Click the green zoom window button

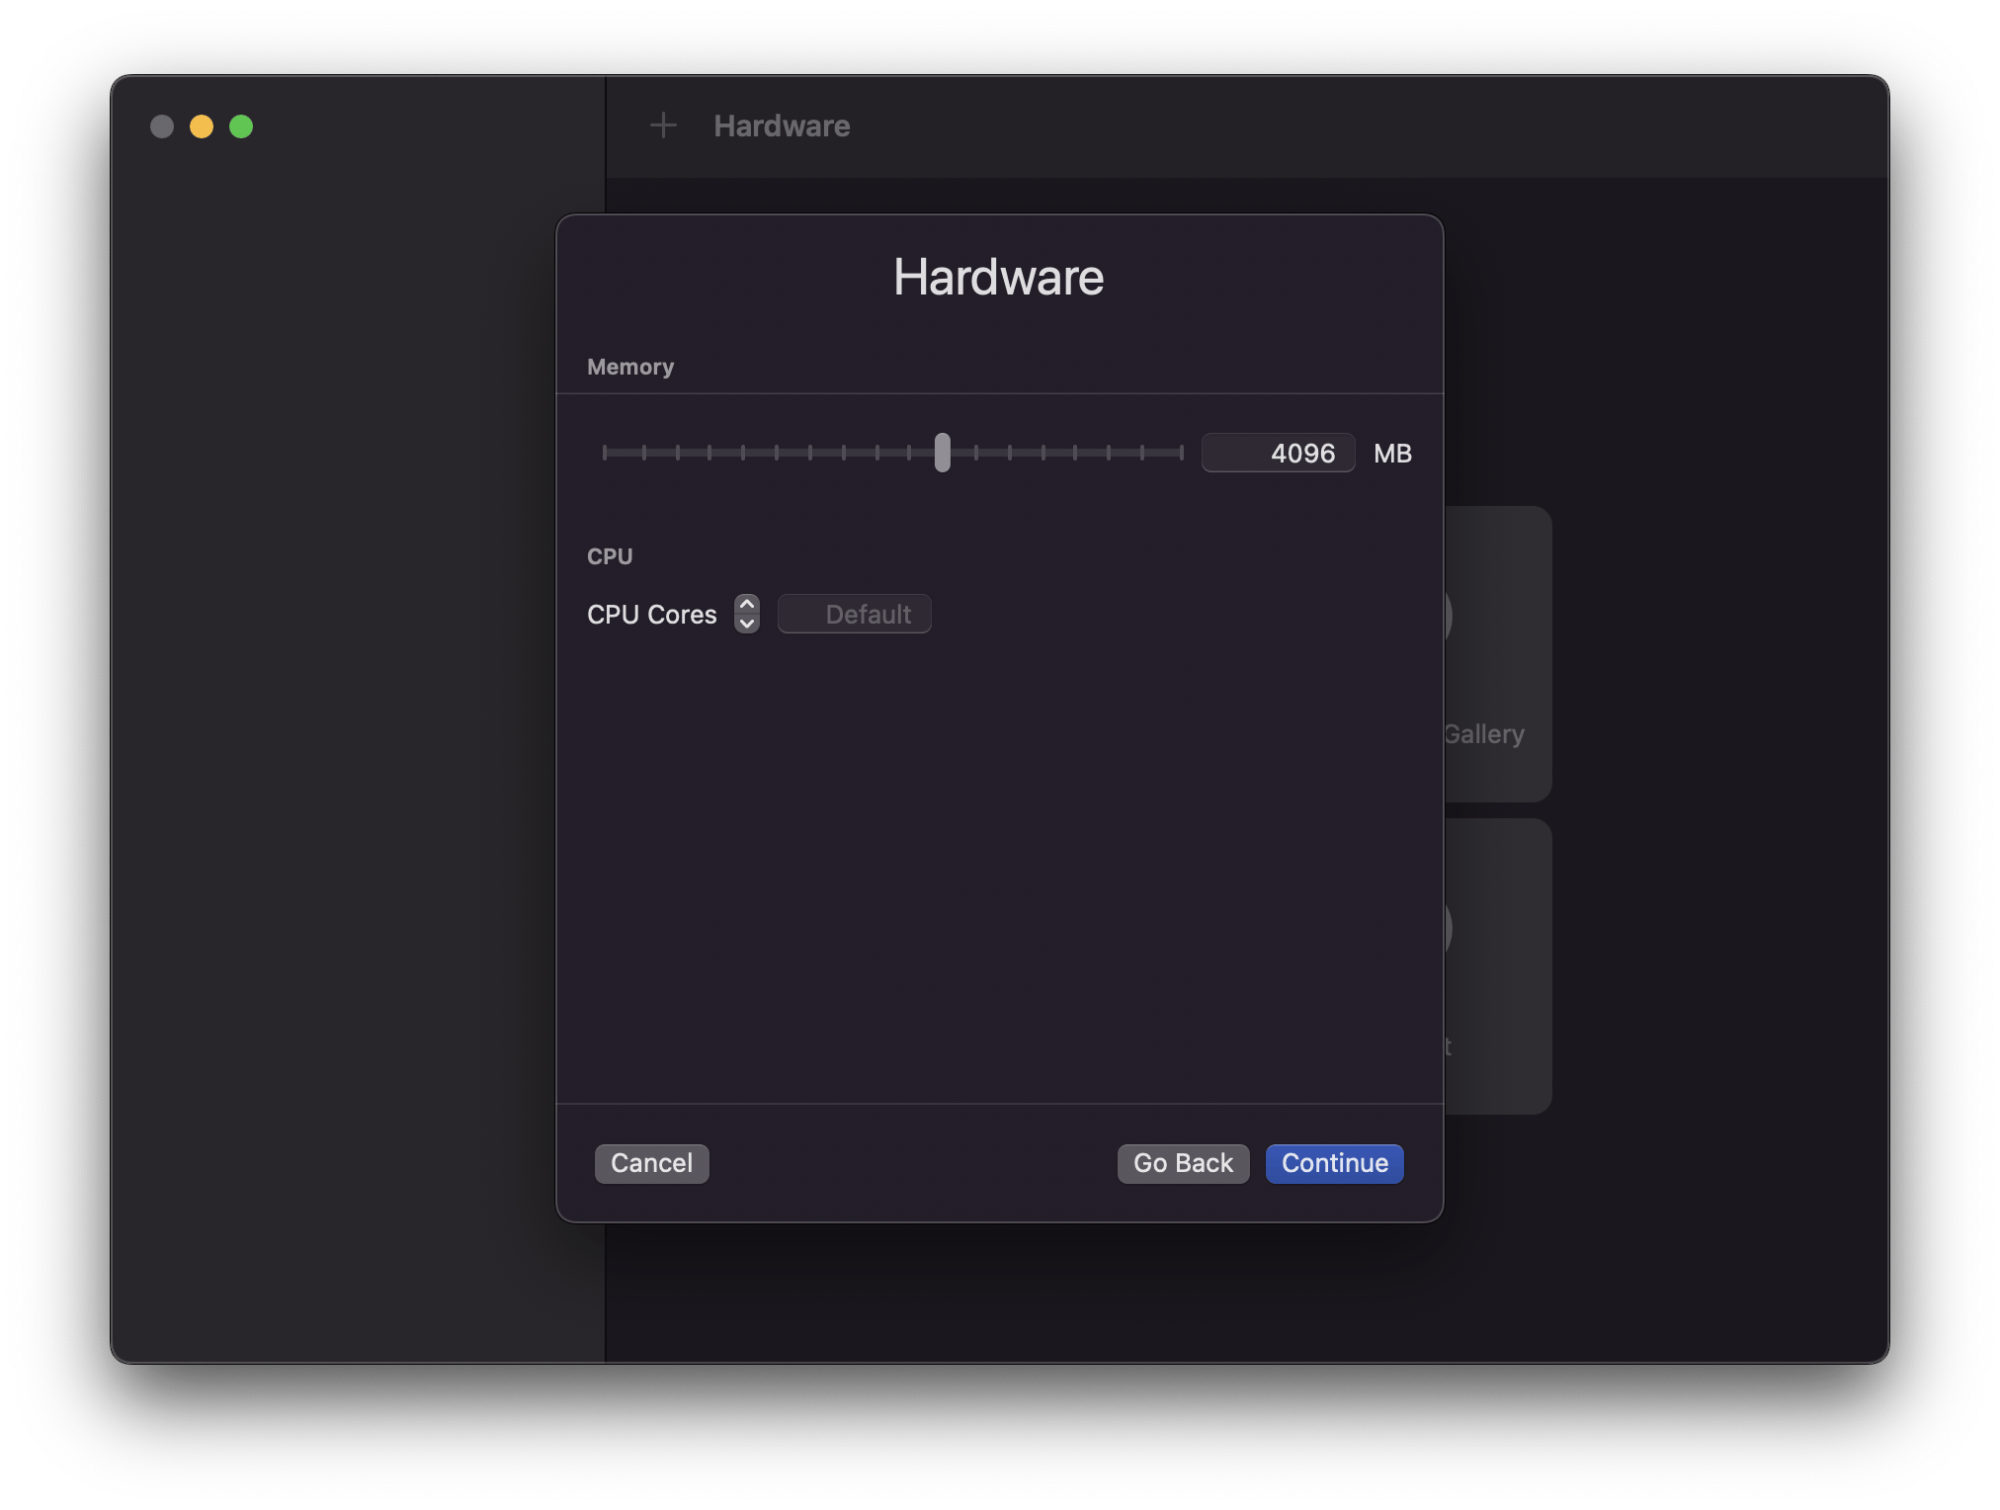241,126
